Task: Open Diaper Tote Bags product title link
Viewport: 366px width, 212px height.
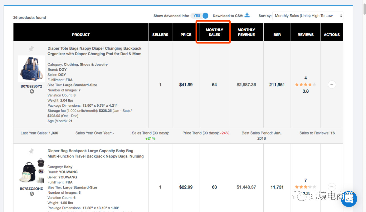Action: [x=94, y=51]
